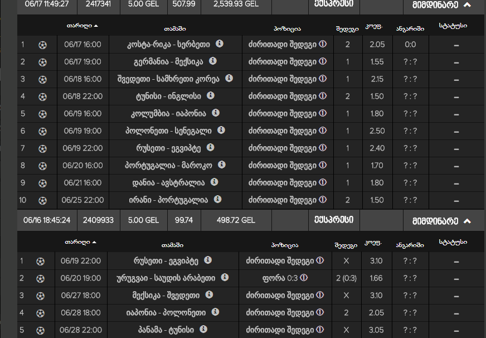Click თამაში column header in first table
The width and height of the screenshot is (486, 338).
(175, 28)
